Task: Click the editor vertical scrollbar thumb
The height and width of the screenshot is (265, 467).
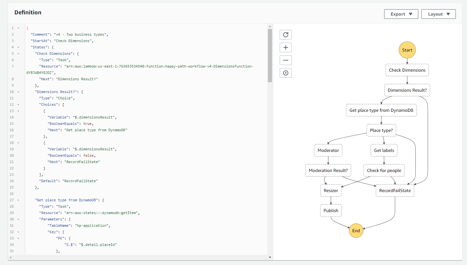Action: pos(270,56)
